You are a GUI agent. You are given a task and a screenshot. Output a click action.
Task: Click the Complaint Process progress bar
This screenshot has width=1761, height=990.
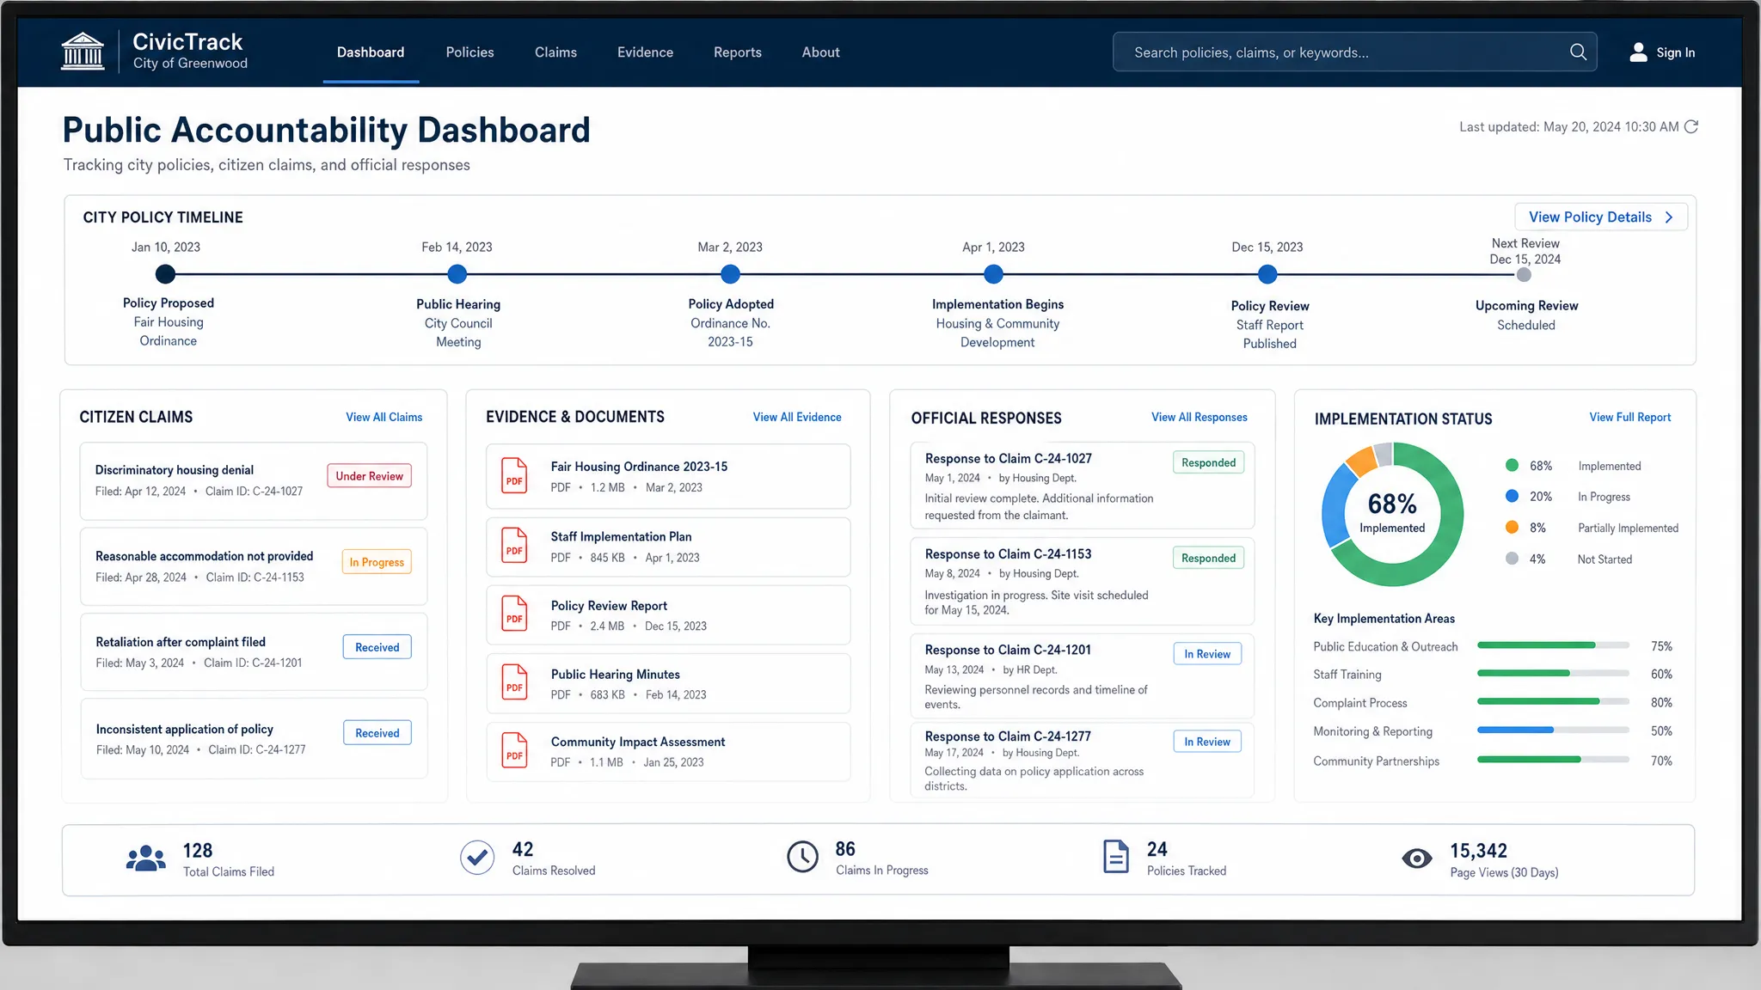pos(1553,702)
